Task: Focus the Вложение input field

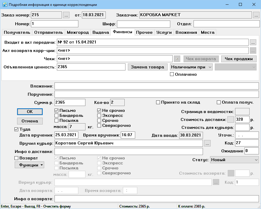Action: pos(157,86)
